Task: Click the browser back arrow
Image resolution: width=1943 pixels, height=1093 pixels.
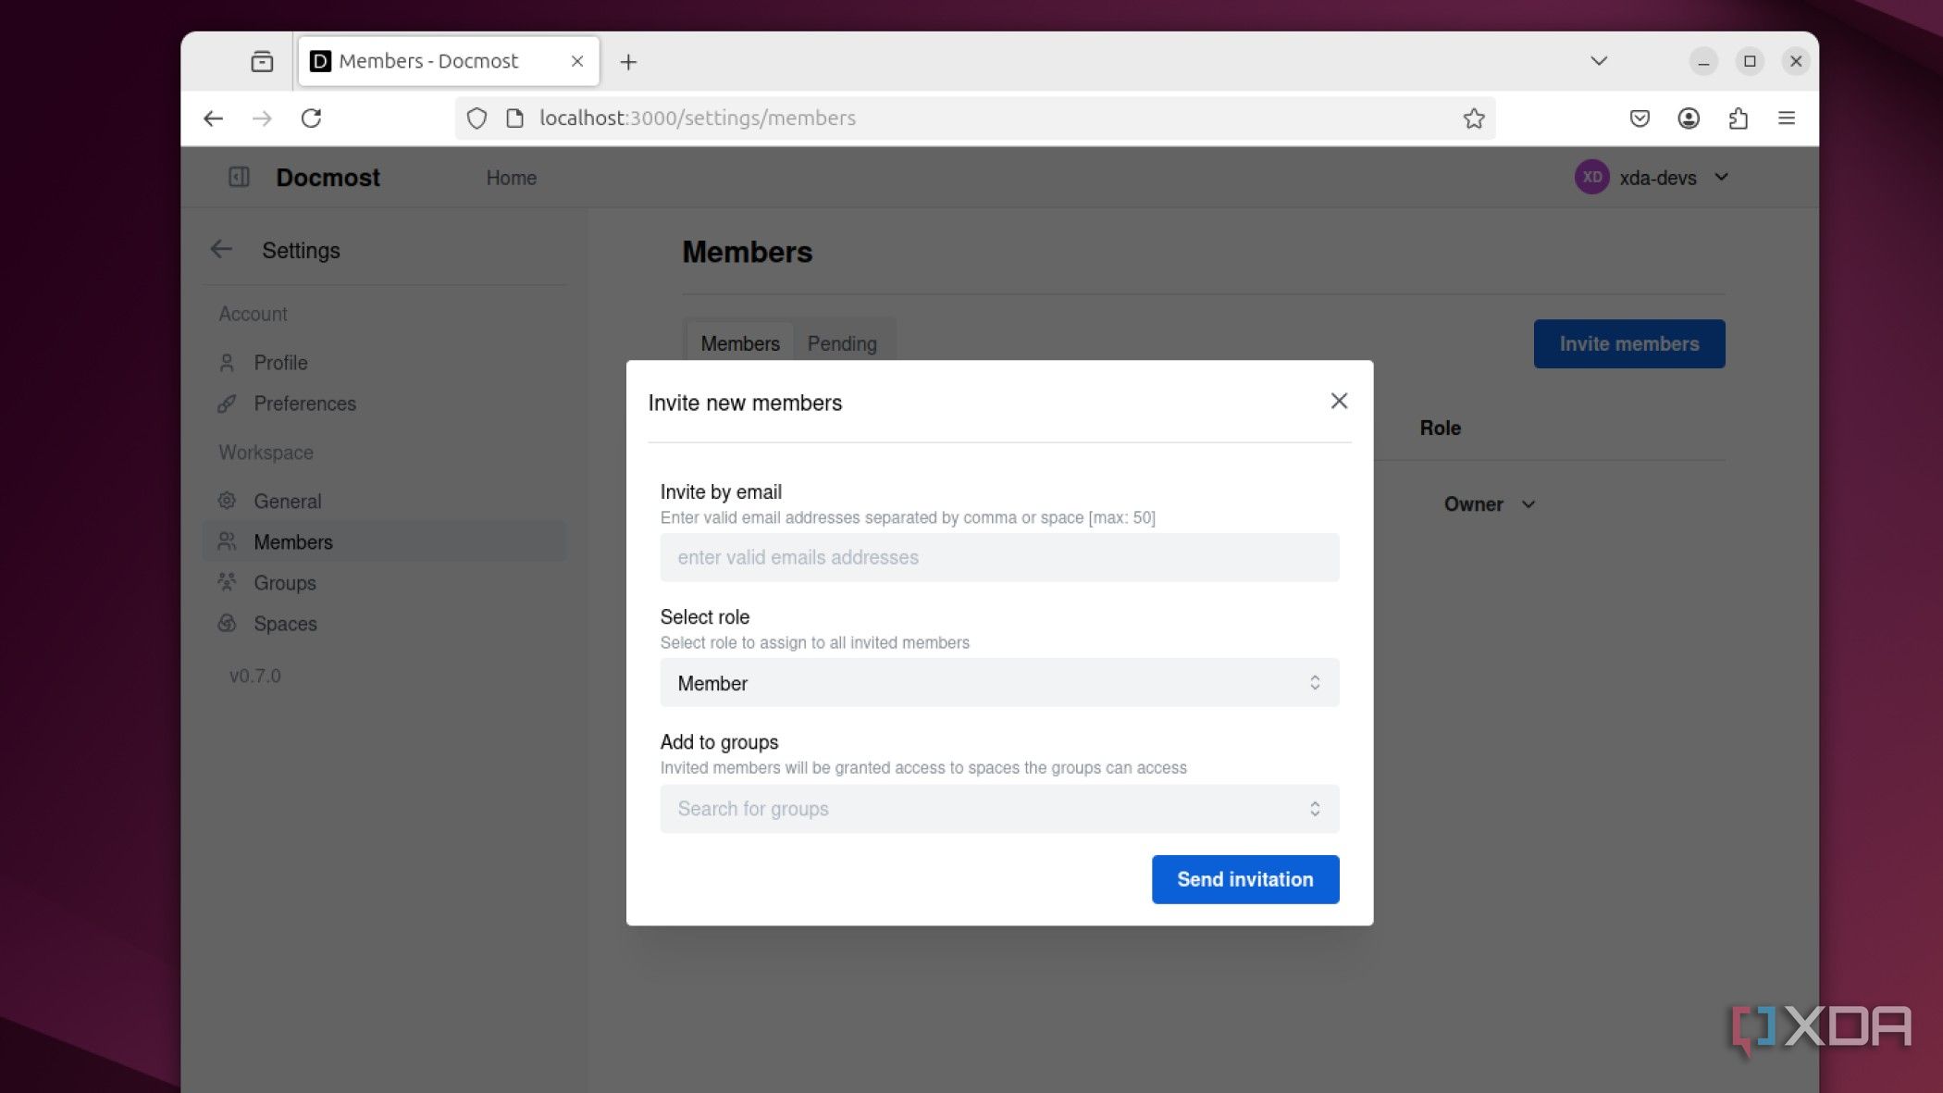Action: coord(213,118)
